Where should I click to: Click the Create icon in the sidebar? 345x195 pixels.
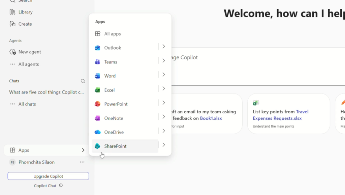(x=12, y=24)
